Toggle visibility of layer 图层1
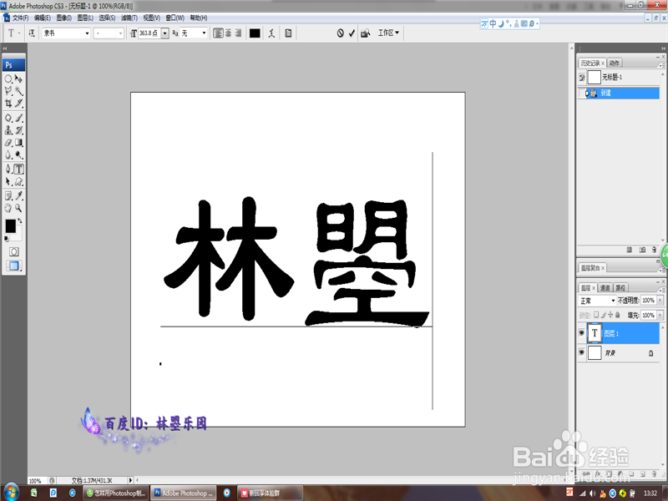This screenshot has height=501, width=668. point(581,333)
